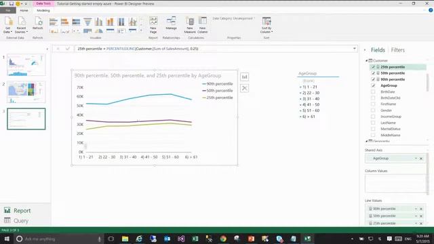Select the orange stacked column chart visual
The image size is (434, 244).
(110, 22)
